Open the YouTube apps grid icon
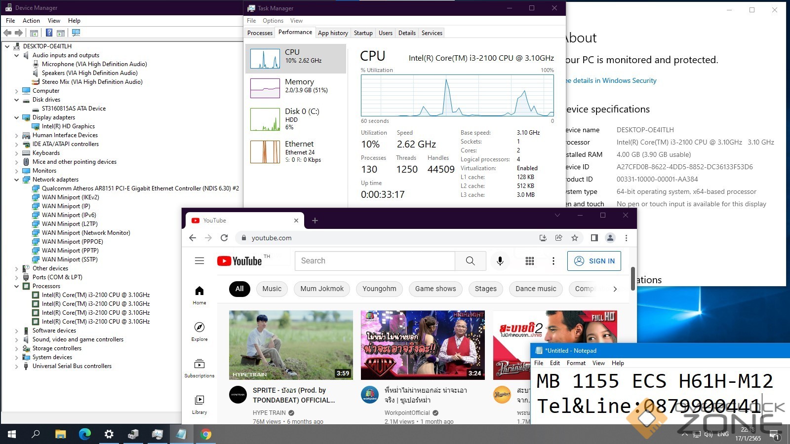The height and width of the screenshot is (444, 790). [x=530, y=261]
